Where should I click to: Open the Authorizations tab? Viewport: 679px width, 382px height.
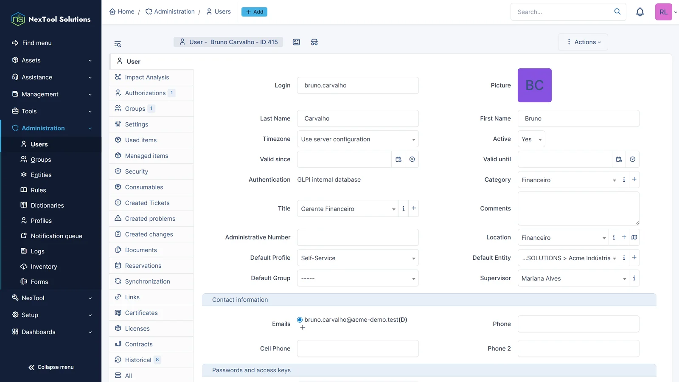point(151,93)
